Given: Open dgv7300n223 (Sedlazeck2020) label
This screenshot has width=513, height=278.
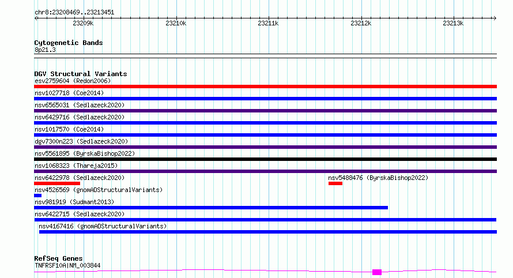Looking at the screenshot, I should [81, 141].
